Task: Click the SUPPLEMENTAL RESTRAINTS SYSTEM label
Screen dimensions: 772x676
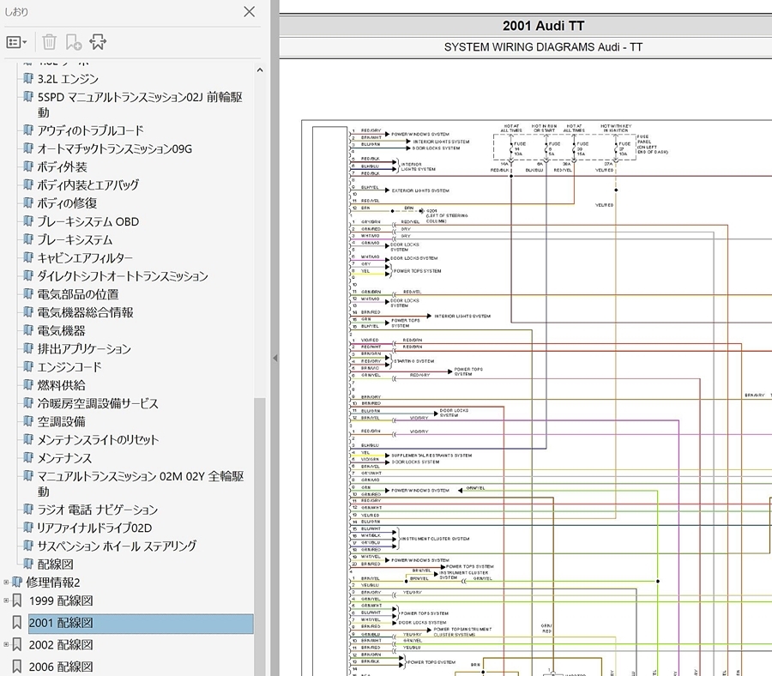Action: 431,456
